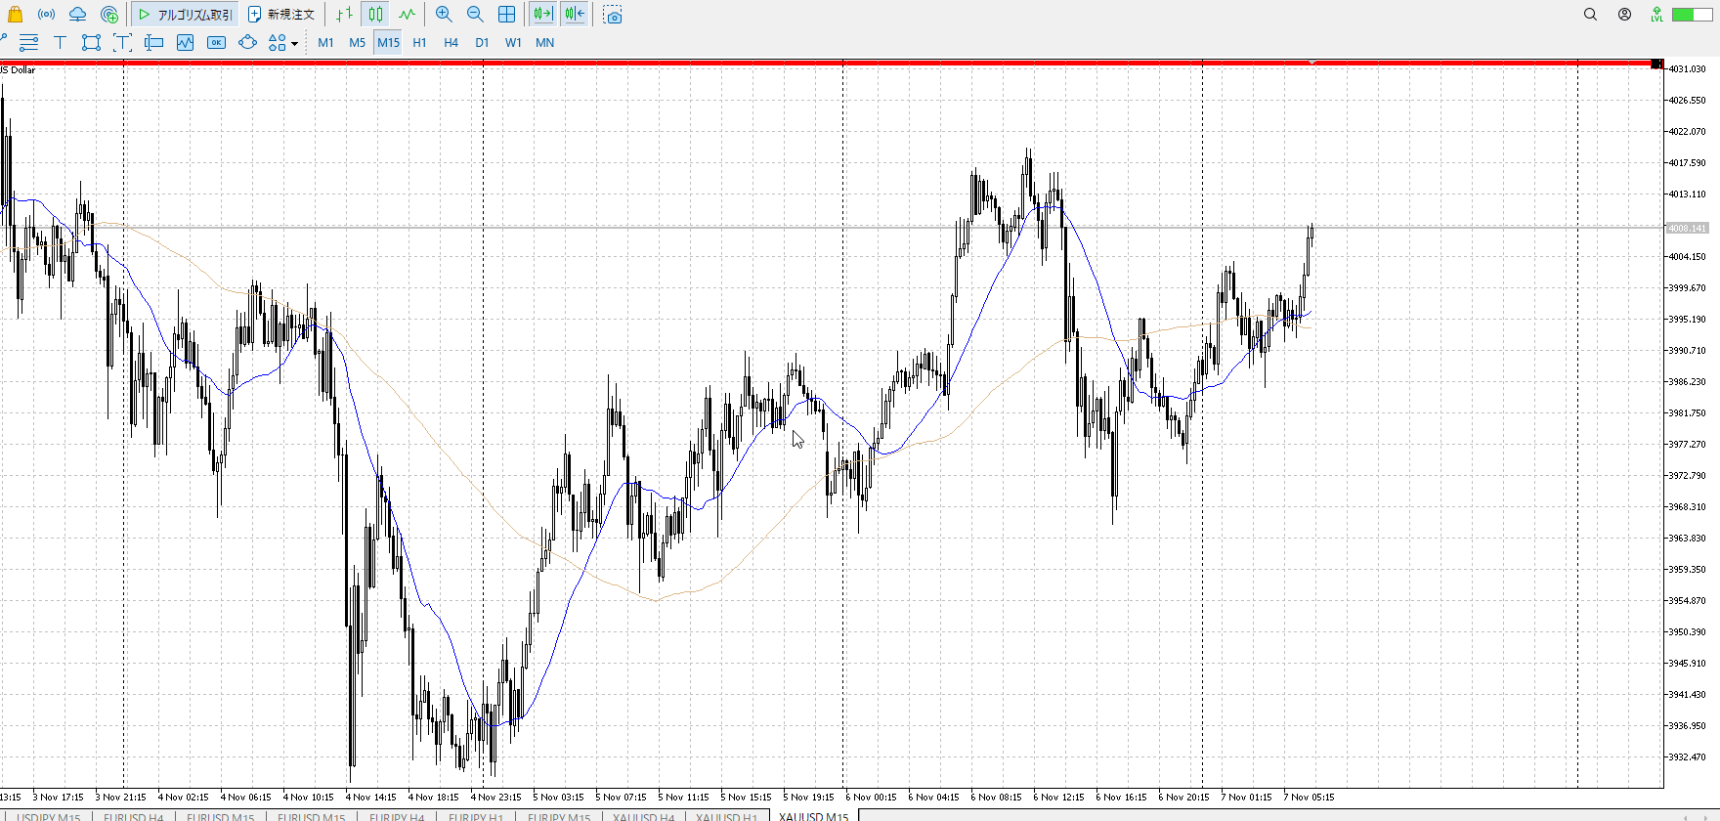The height and width of the screenshot is (821, 1720).
Task: Switch chart to bar chart mode
Action: click(344, 15)
